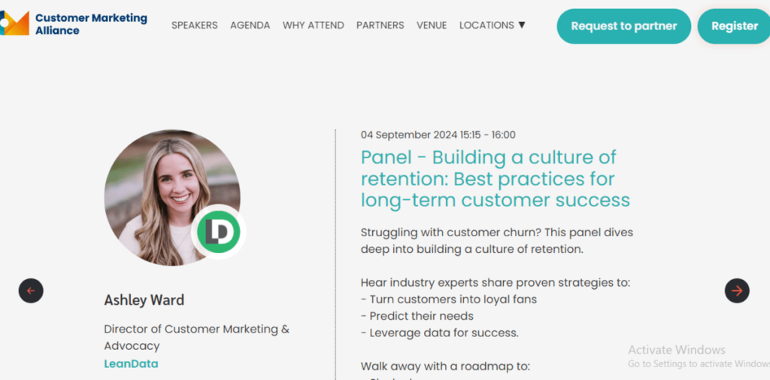Expand the LOCATIONS dropdown menu
The width and height of the screenshot is (770, 380).
[x=487, y=25]
